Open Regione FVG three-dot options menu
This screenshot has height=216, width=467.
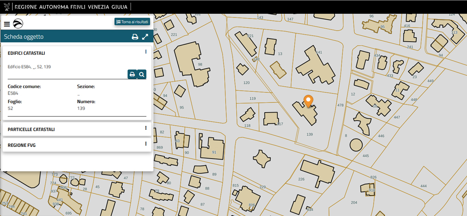pos(146,144)
